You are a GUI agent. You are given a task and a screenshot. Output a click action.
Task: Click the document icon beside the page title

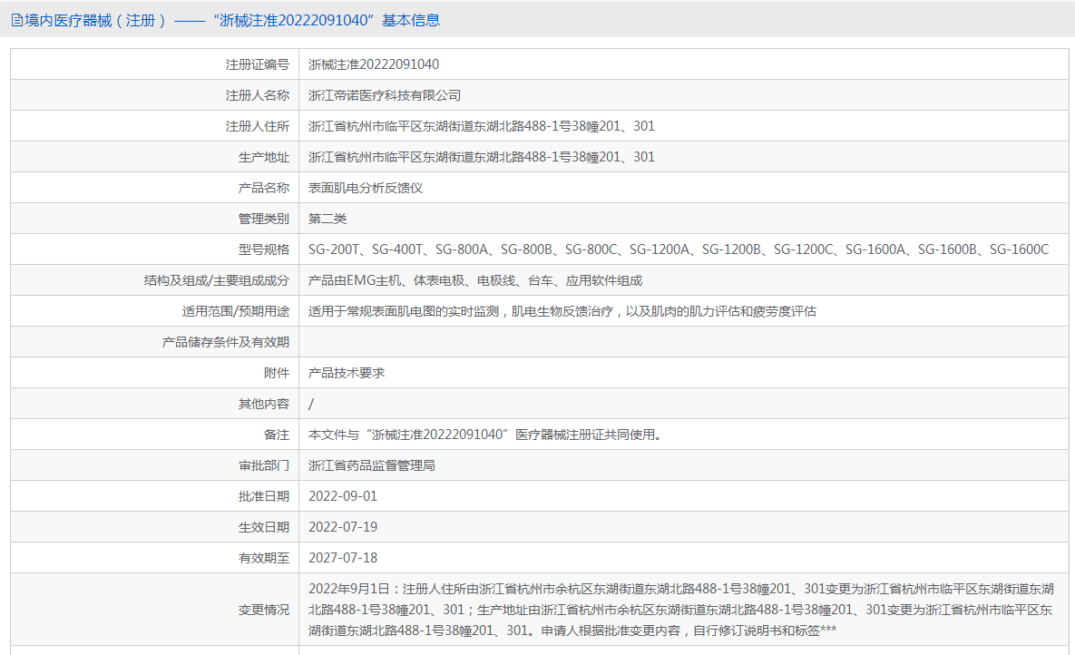tap(16, 21)
